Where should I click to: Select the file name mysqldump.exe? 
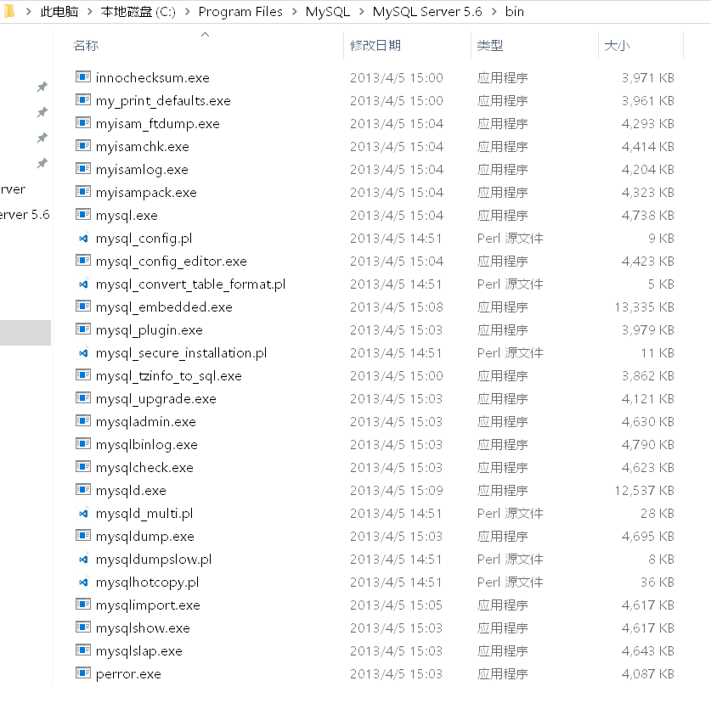[145, 537]
